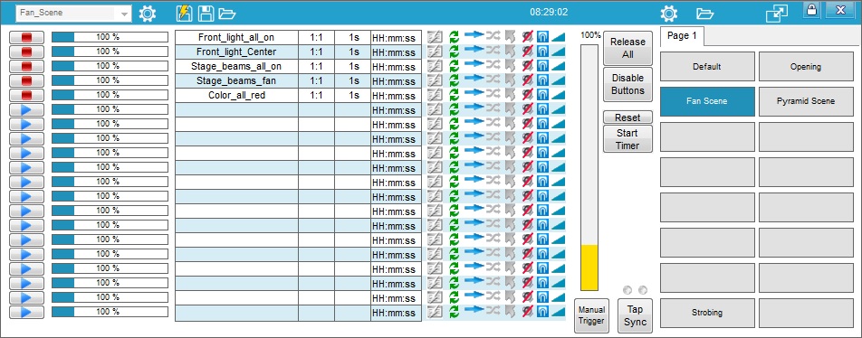The width and height of the screenshot is (862, 338).
Task: Click the Release All button
Action: click(x=627, y=48)
